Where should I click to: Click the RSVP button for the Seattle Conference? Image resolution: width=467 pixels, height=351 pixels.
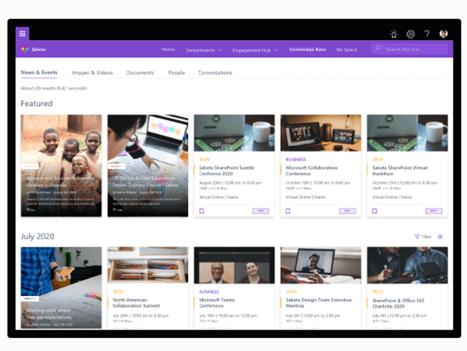[x=261, y=211]
